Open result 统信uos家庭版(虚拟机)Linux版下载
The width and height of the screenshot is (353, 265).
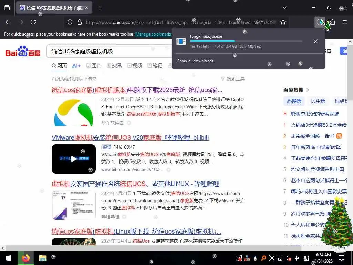pyautogui.click(x=137, y=231)
